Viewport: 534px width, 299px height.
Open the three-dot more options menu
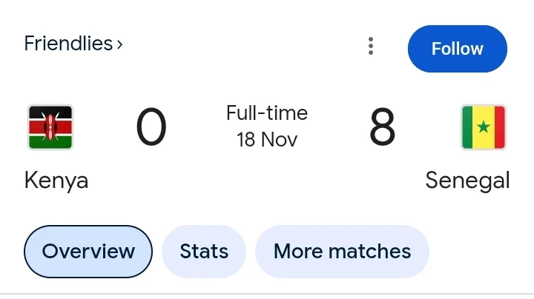(x=371, y=47)
